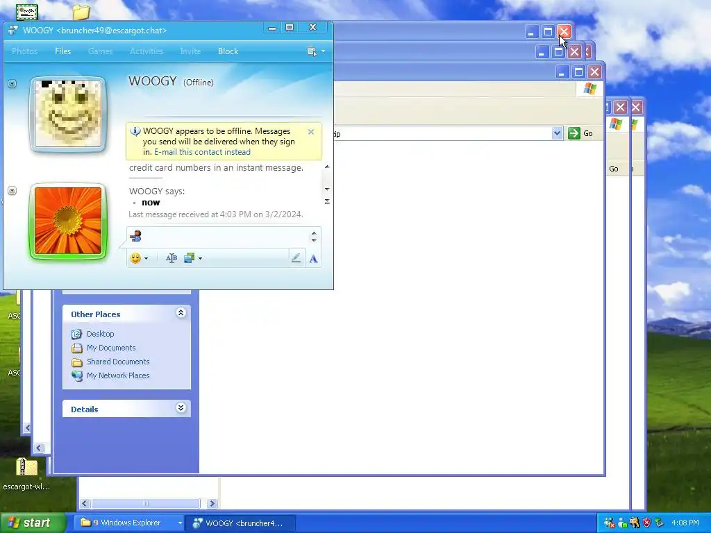Open the Files menu in chat toolbar
The height and width of the screenshot is (533, 711).
point(62,51)
